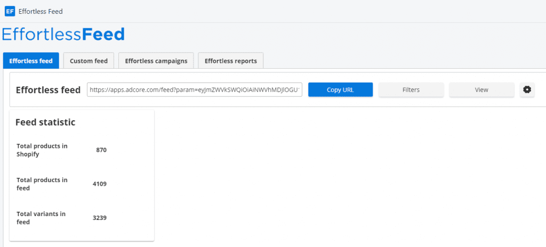Viewport: 546px width, 247px height.
Task: Click the 4109 feed products value
Action: (x=100, y=184)
